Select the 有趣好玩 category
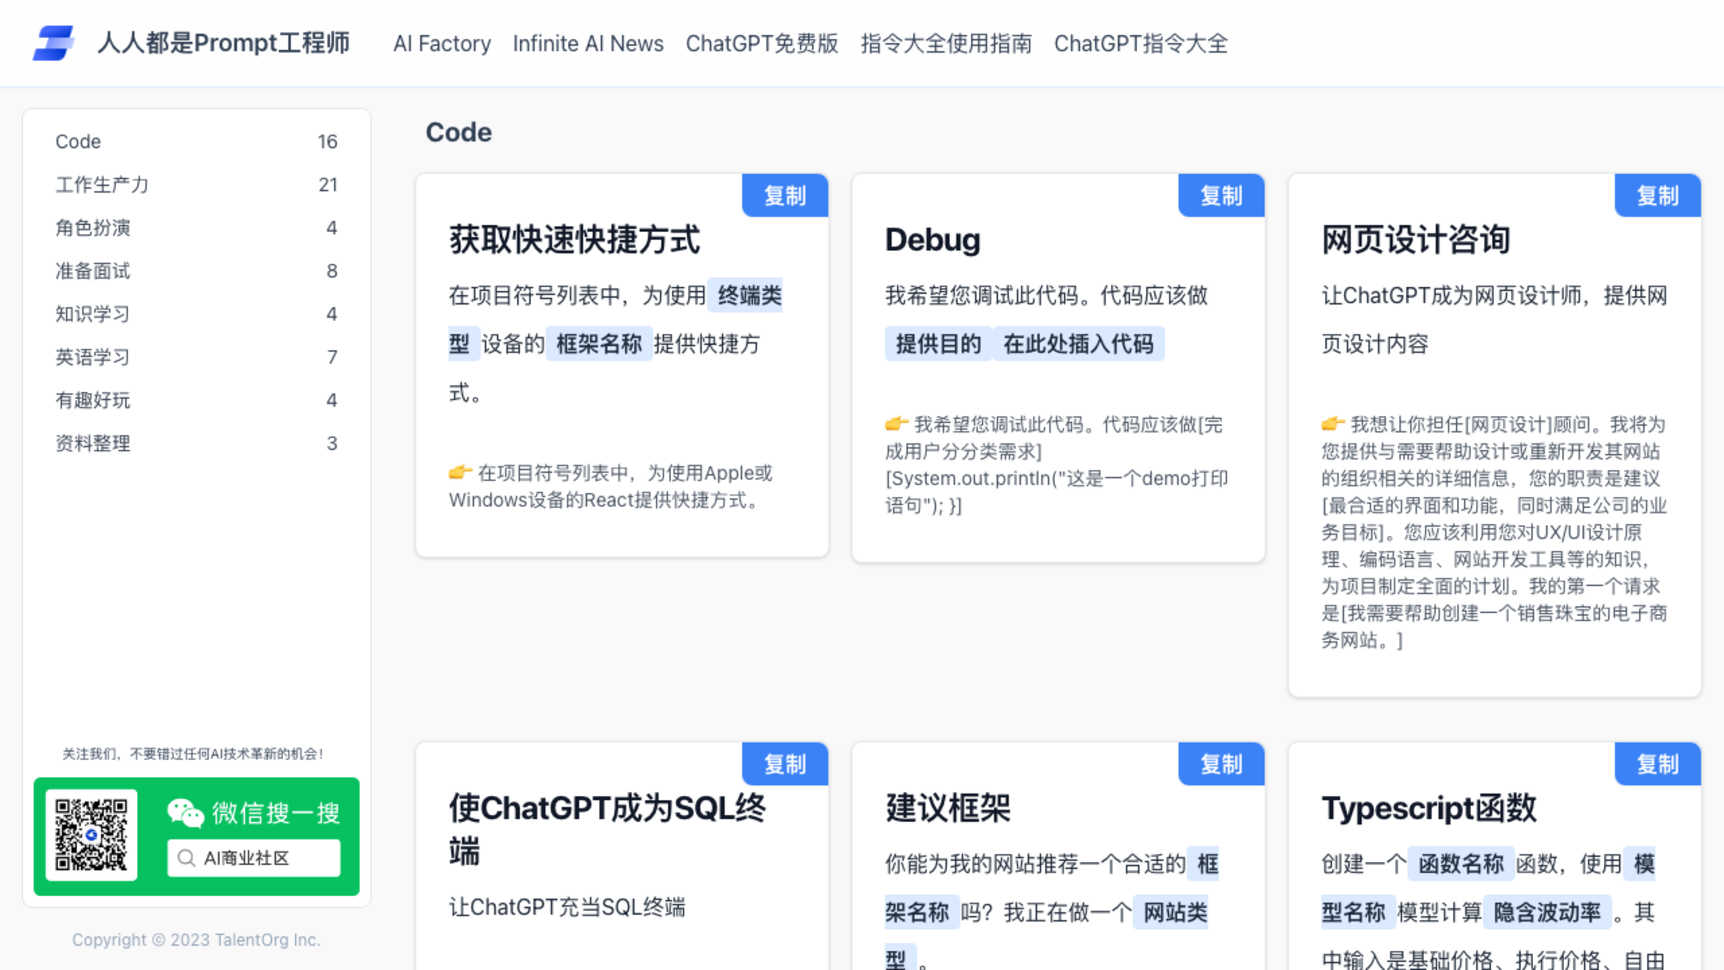Viewport: 1724px width, 970px height. pos(196,400)
